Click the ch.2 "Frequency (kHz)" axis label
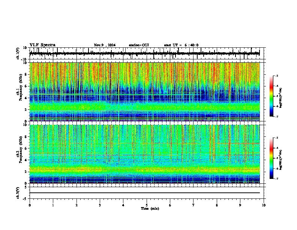This screenshot has height=230, width=297. 21,150
